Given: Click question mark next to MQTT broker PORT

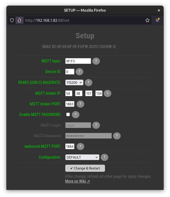Looking at the screenshot, I should point(80,104).
